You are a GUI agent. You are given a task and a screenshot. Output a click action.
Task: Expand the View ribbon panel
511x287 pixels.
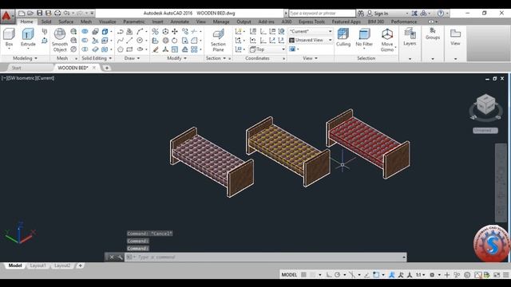[x=310, y=58]
